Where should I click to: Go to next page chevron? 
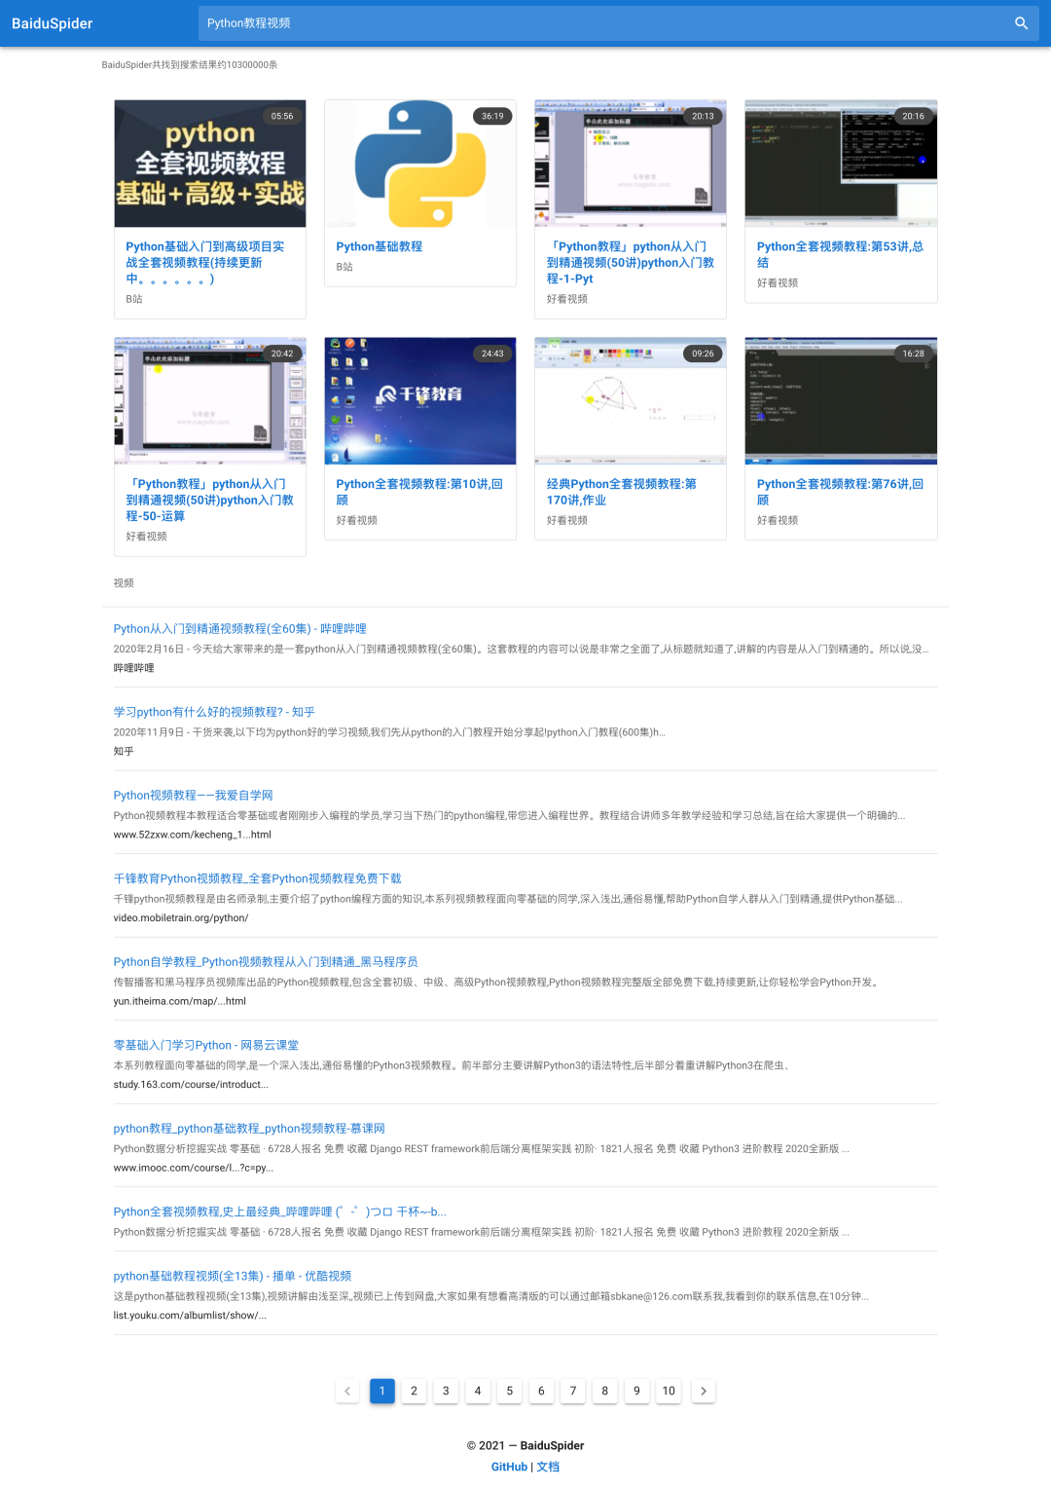[x=704, y=1391]
